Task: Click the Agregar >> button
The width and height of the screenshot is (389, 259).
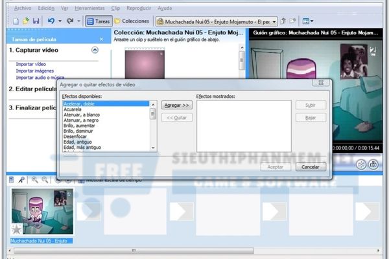Action: (x=177, y=105)
